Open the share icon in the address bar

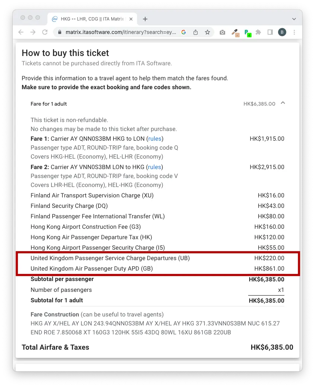click(x=196, y=32)
